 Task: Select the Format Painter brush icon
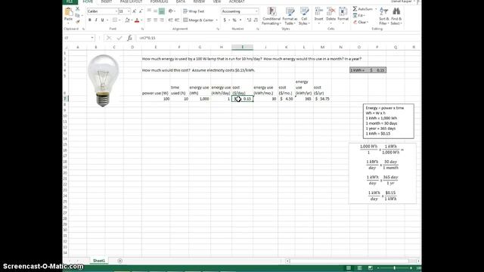[77, 21]
